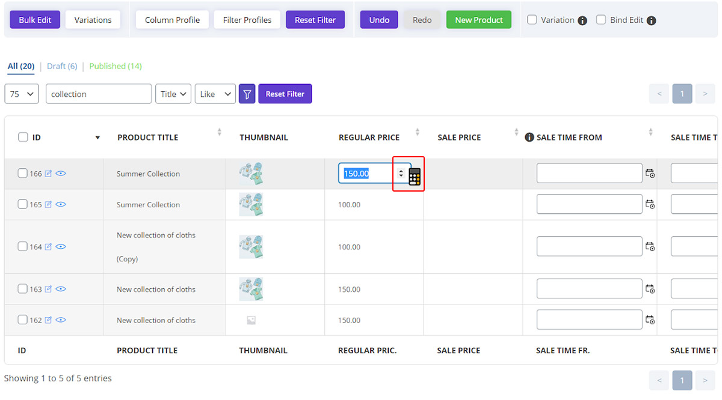Sort by Sale Price column arrows
This screenshot has width=722, height=400.
[x=516, y=132]
